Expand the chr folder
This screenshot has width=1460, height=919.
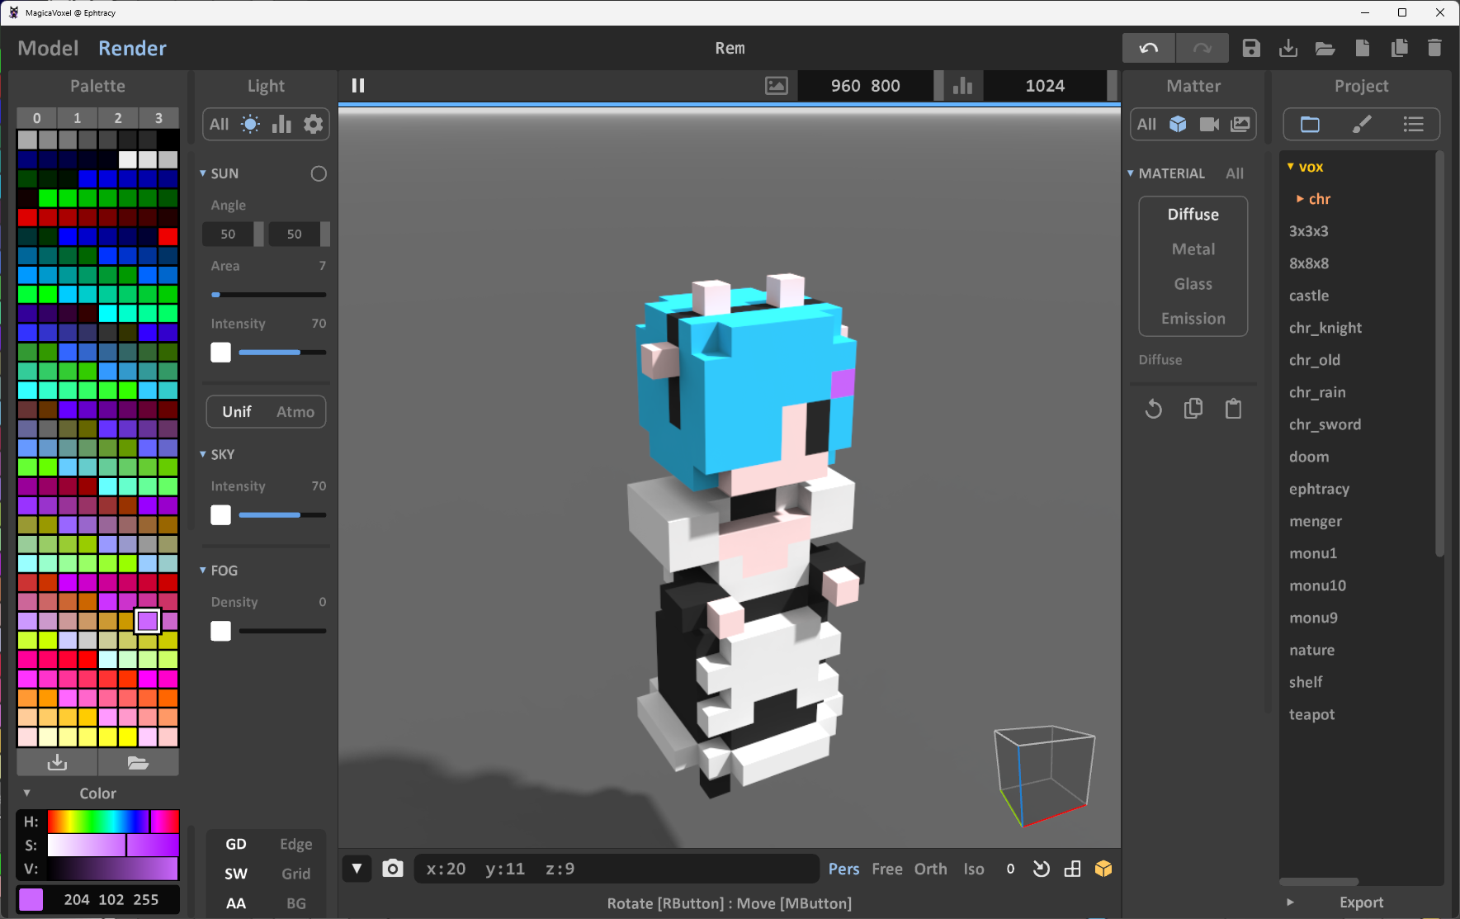point(1300,198)
